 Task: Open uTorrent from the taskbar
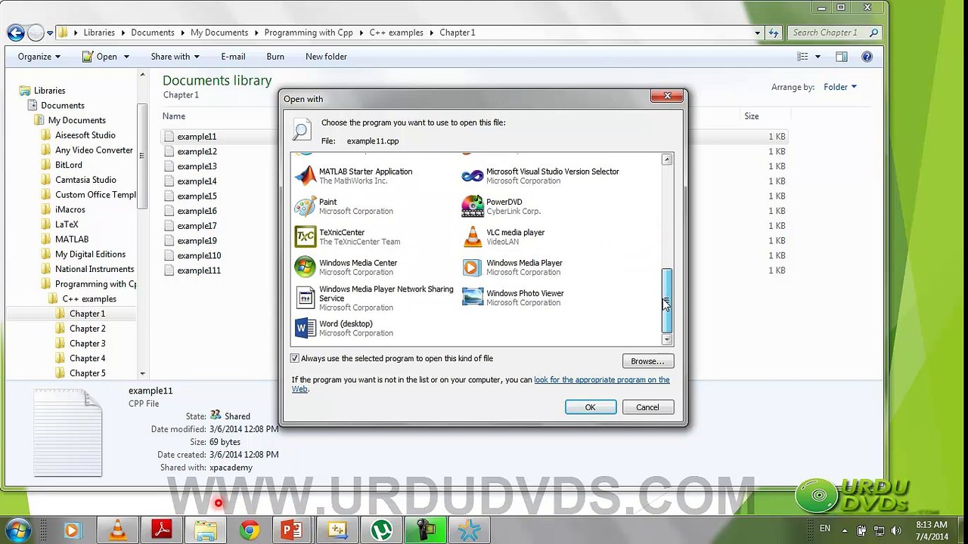coord(380,530)
